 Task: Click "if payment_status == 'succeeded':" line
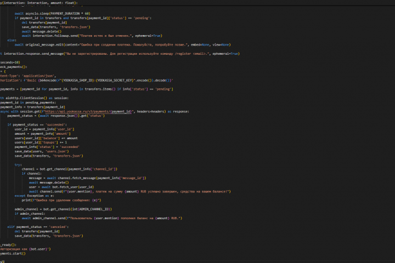[37, 125]
